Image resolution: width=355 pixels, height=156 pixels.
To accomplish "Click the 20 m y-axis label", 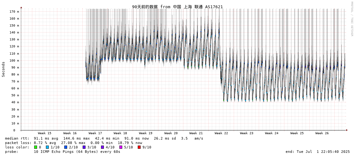I will pyautogui.click(x=15, y=116).
